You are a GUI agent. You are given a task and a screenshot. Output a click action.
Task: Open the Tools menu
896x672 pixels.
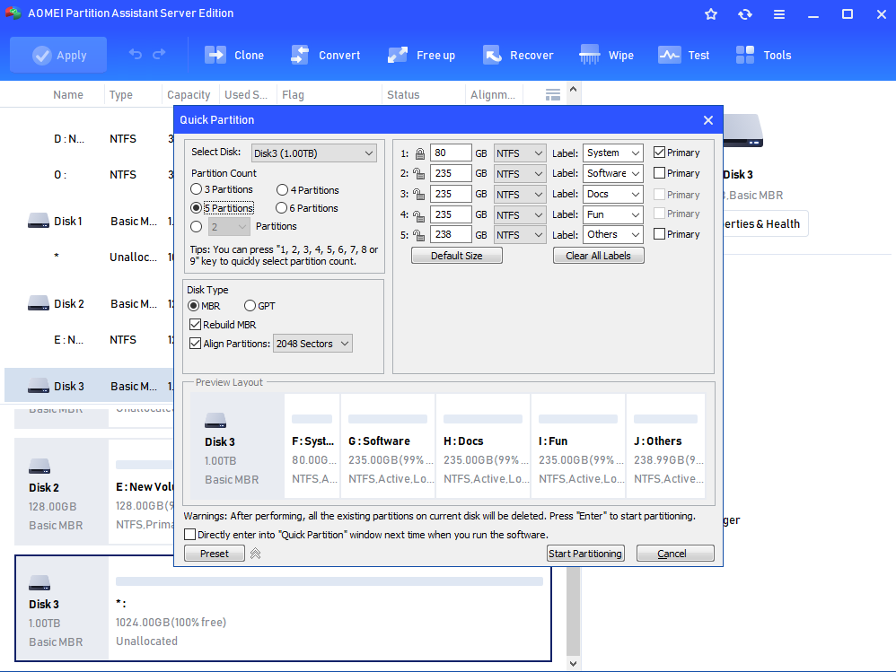click(763, 55)
